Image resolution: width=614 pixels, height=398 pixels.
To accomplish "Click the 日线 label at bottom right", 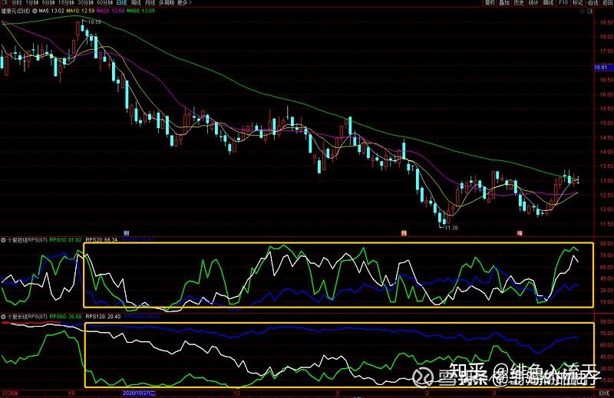I will (604, 393).
